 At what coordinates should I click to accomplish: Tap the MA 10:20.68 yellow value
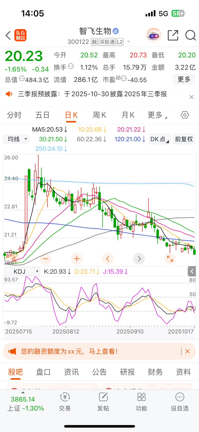click(92, 129)
